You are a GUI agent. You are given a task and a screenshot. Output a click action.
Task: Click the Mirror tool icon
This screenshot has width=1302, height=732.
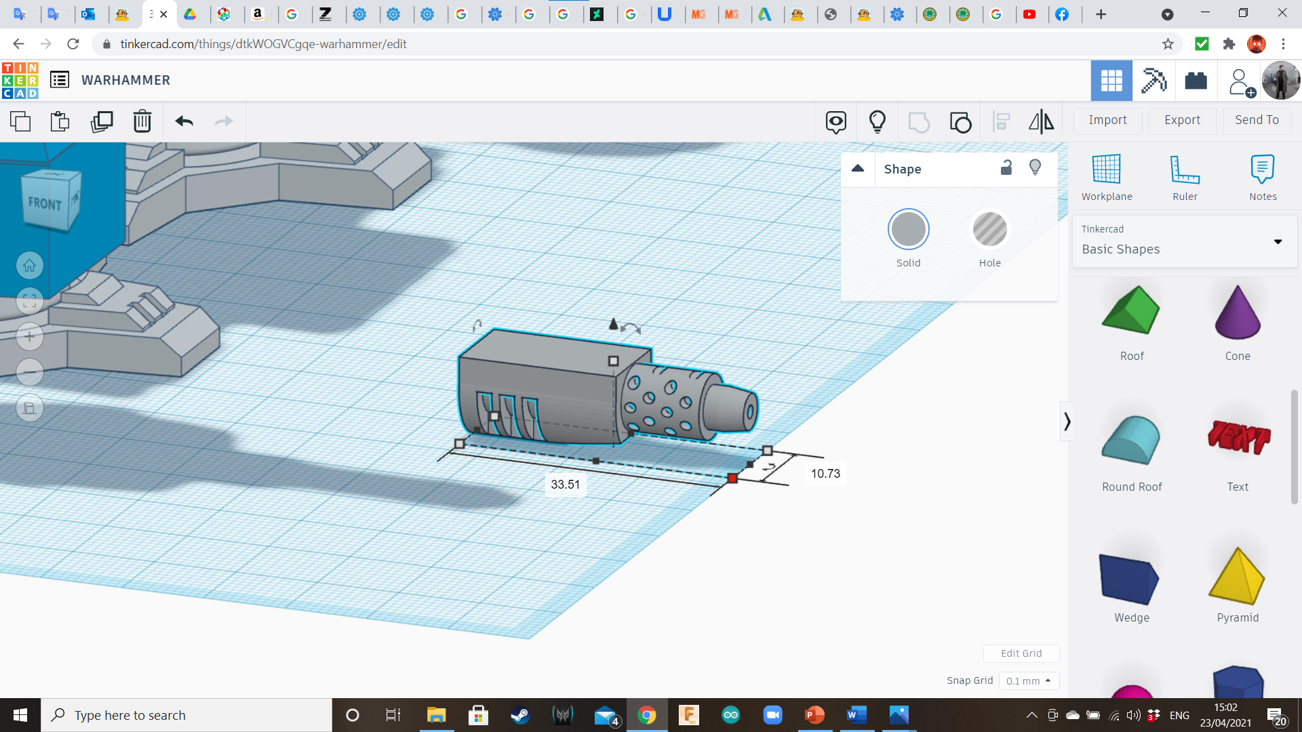(x=1041, y=122)
